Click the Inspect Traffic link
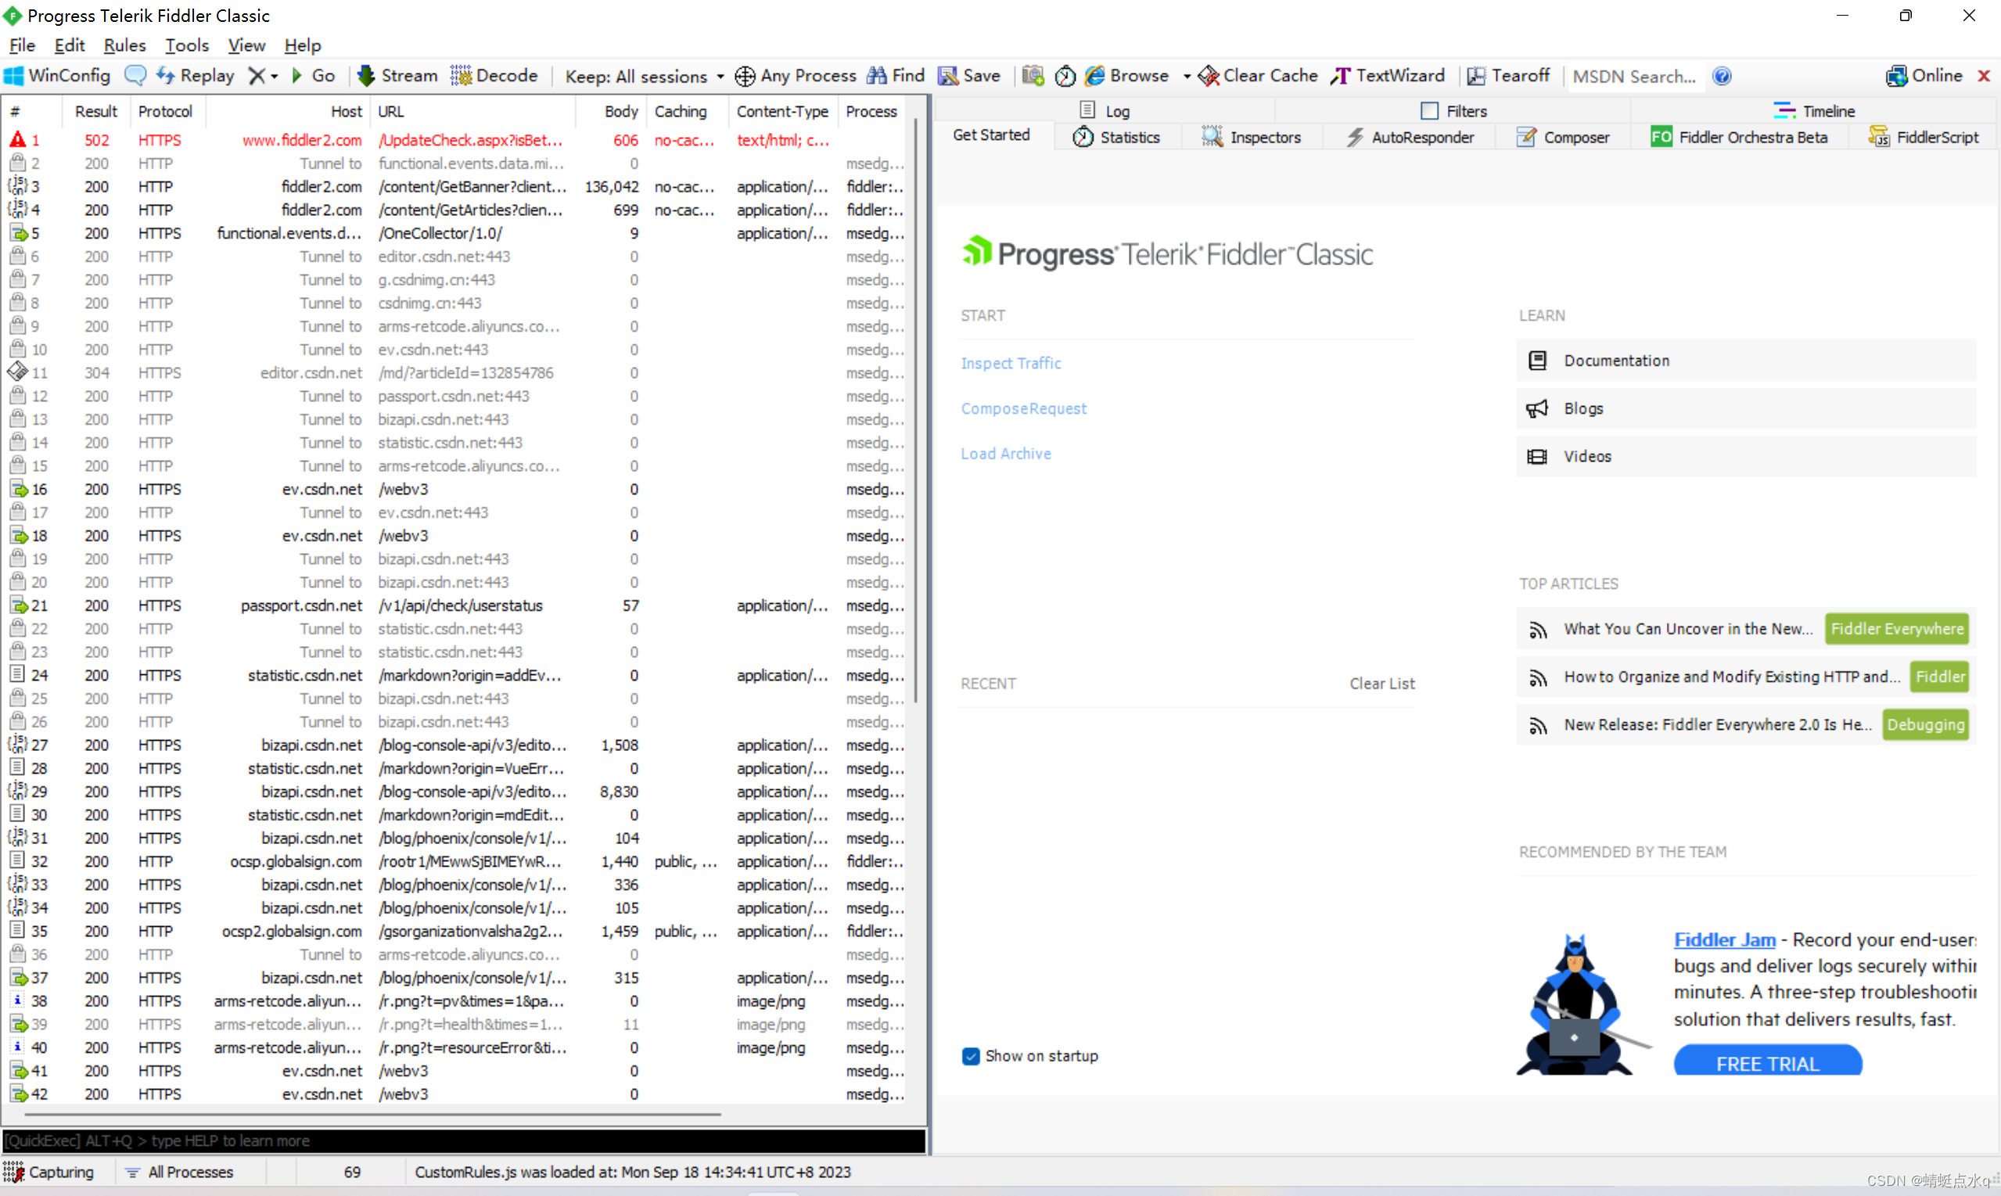Image resolution: width=2001 pixels, height=1196 pixels. 1011,361
